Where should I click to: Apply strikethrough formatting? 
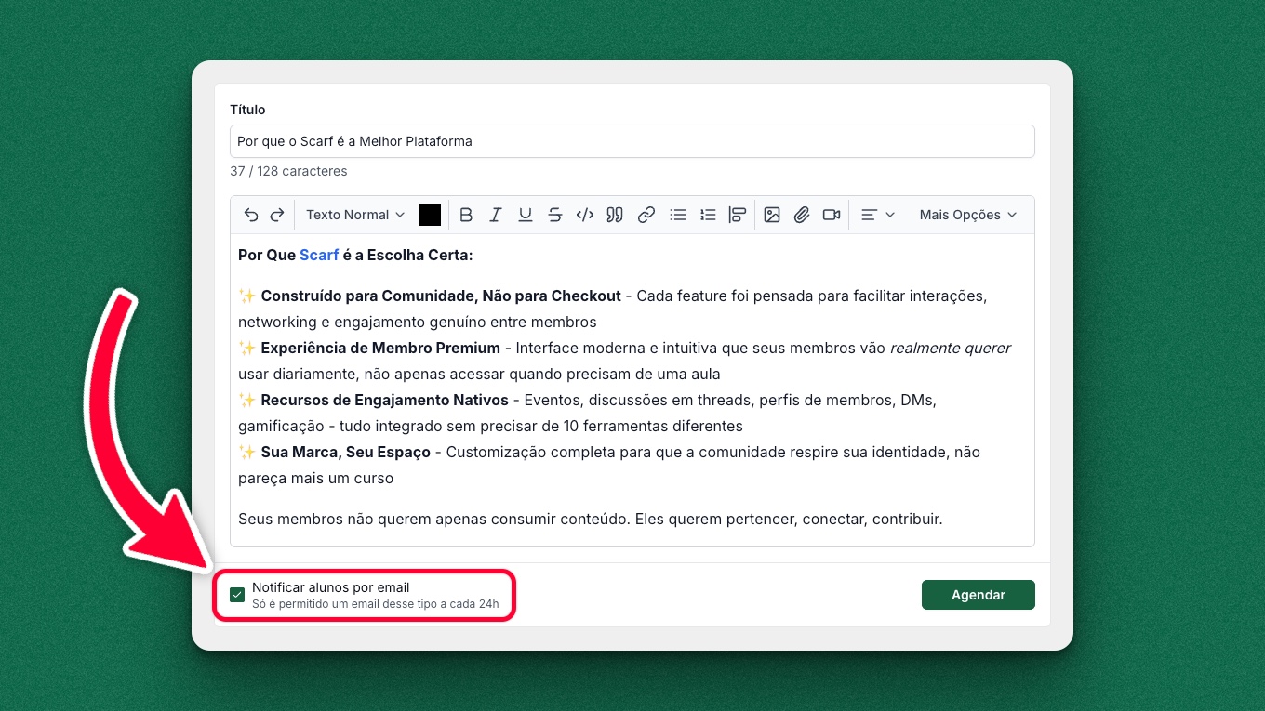coord(555,215)
